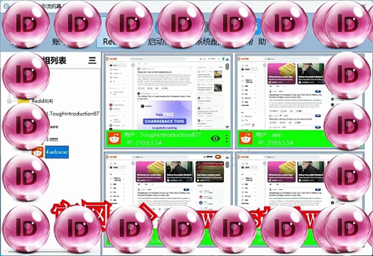The width and height of the screenshot is (373, 256).
Task: Open the 帮助 help menu
Action: point(256,42)
